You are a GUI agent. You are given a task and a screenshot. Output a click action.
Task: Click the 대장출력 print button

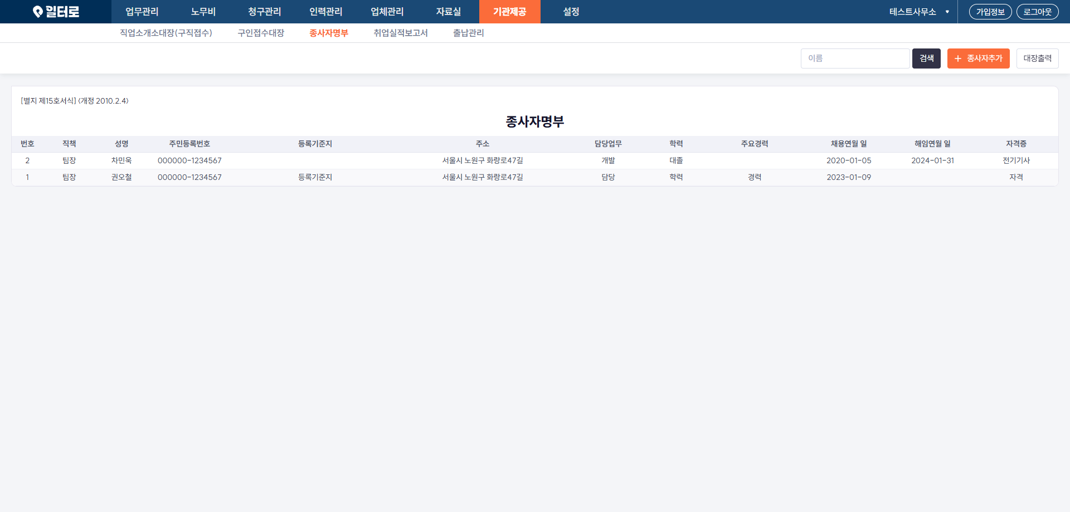point(1037,58)
